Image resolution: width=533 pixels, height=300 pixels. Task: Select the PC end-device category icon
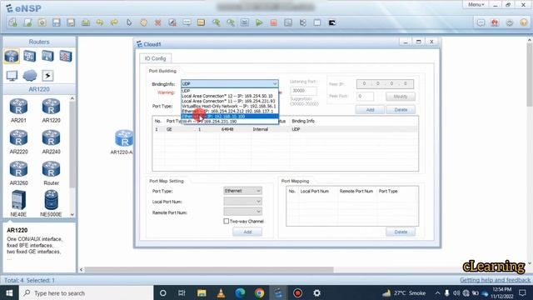[x=12, y=76]
